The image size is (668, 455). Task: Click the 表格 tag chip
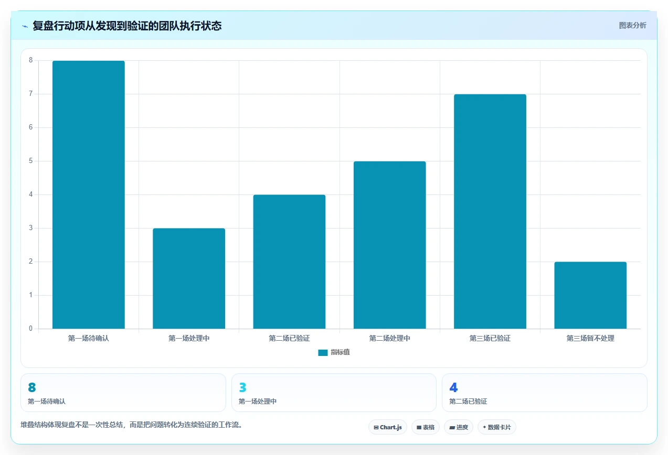click(x=426, y=427)
